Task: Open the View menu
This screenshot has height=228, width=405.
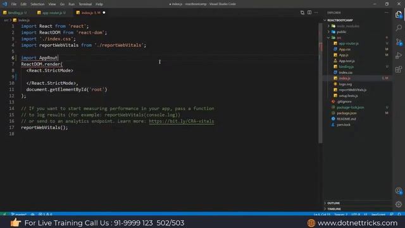Action: click(52, 4)
